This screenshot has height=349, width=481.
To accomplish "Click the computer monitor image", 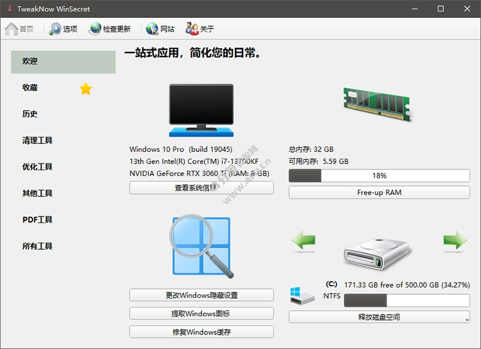I will click(201, 110).
